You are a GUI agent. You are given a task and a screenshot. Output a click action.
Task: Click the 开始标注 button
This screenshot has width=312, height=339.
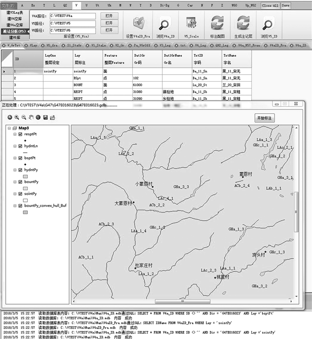click(265, 118)
